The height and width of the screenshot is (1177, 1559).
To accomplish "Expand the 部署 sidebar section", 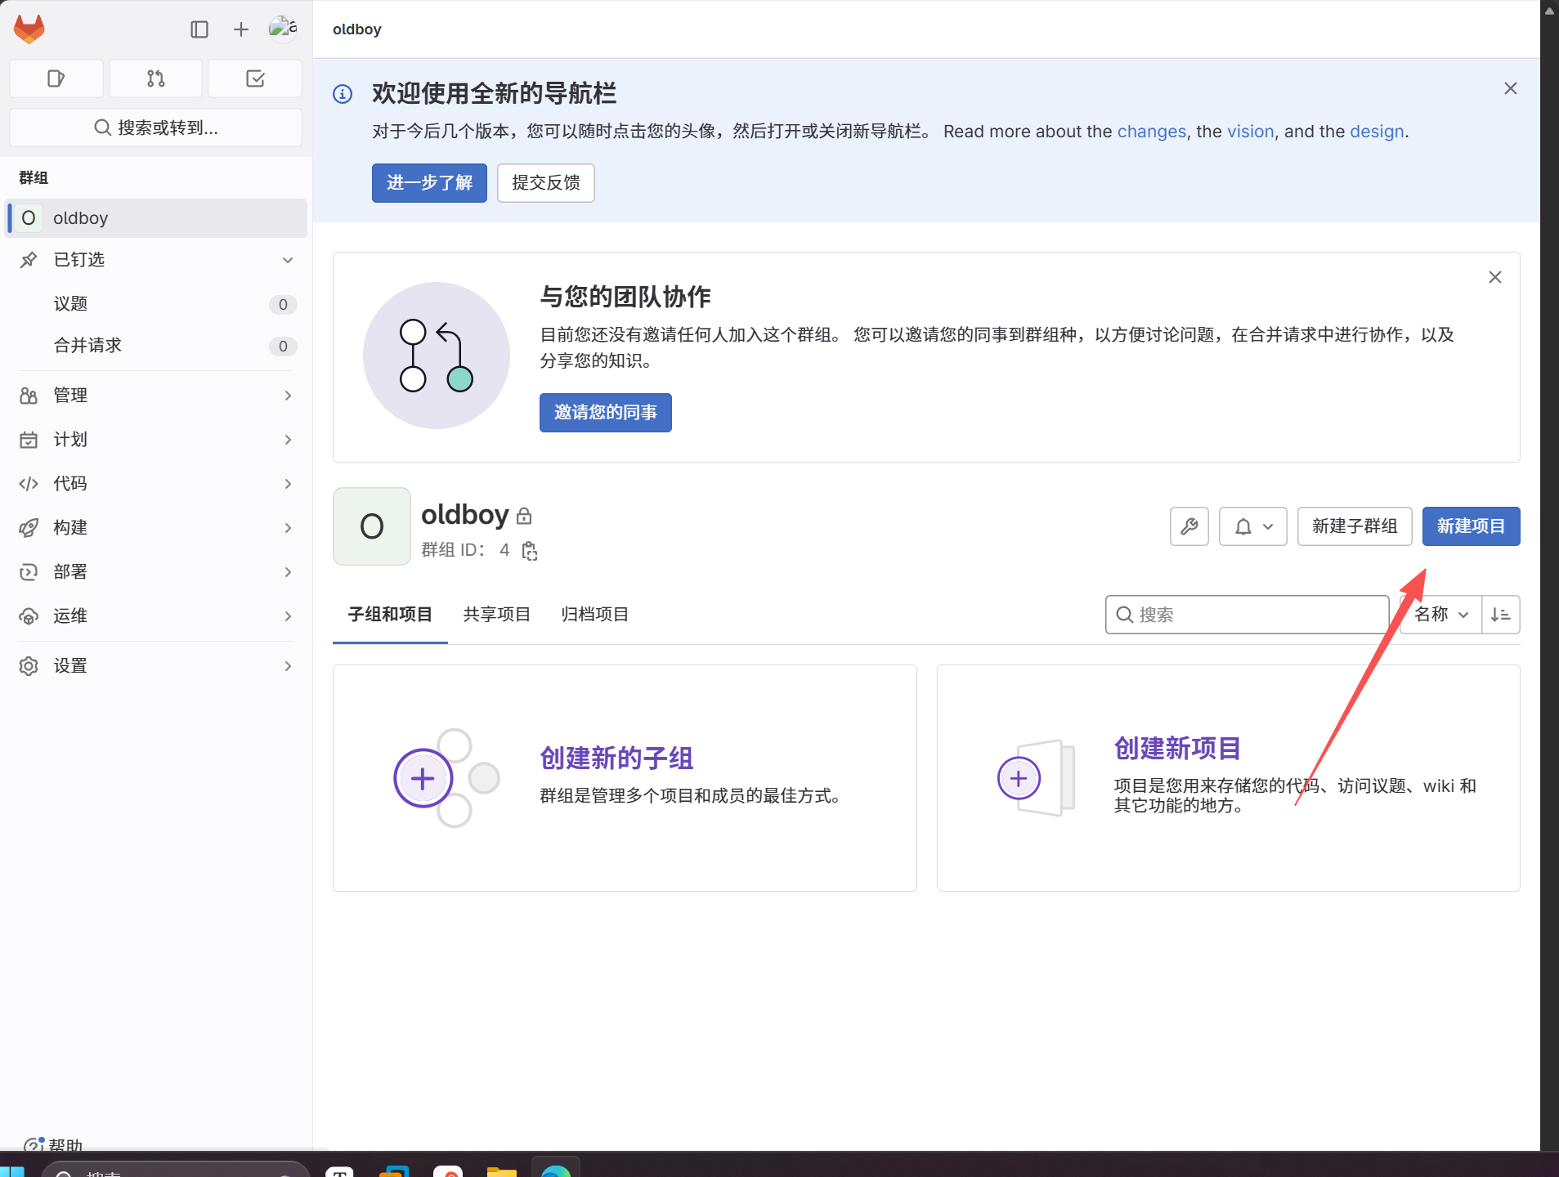I will point(155,572).
